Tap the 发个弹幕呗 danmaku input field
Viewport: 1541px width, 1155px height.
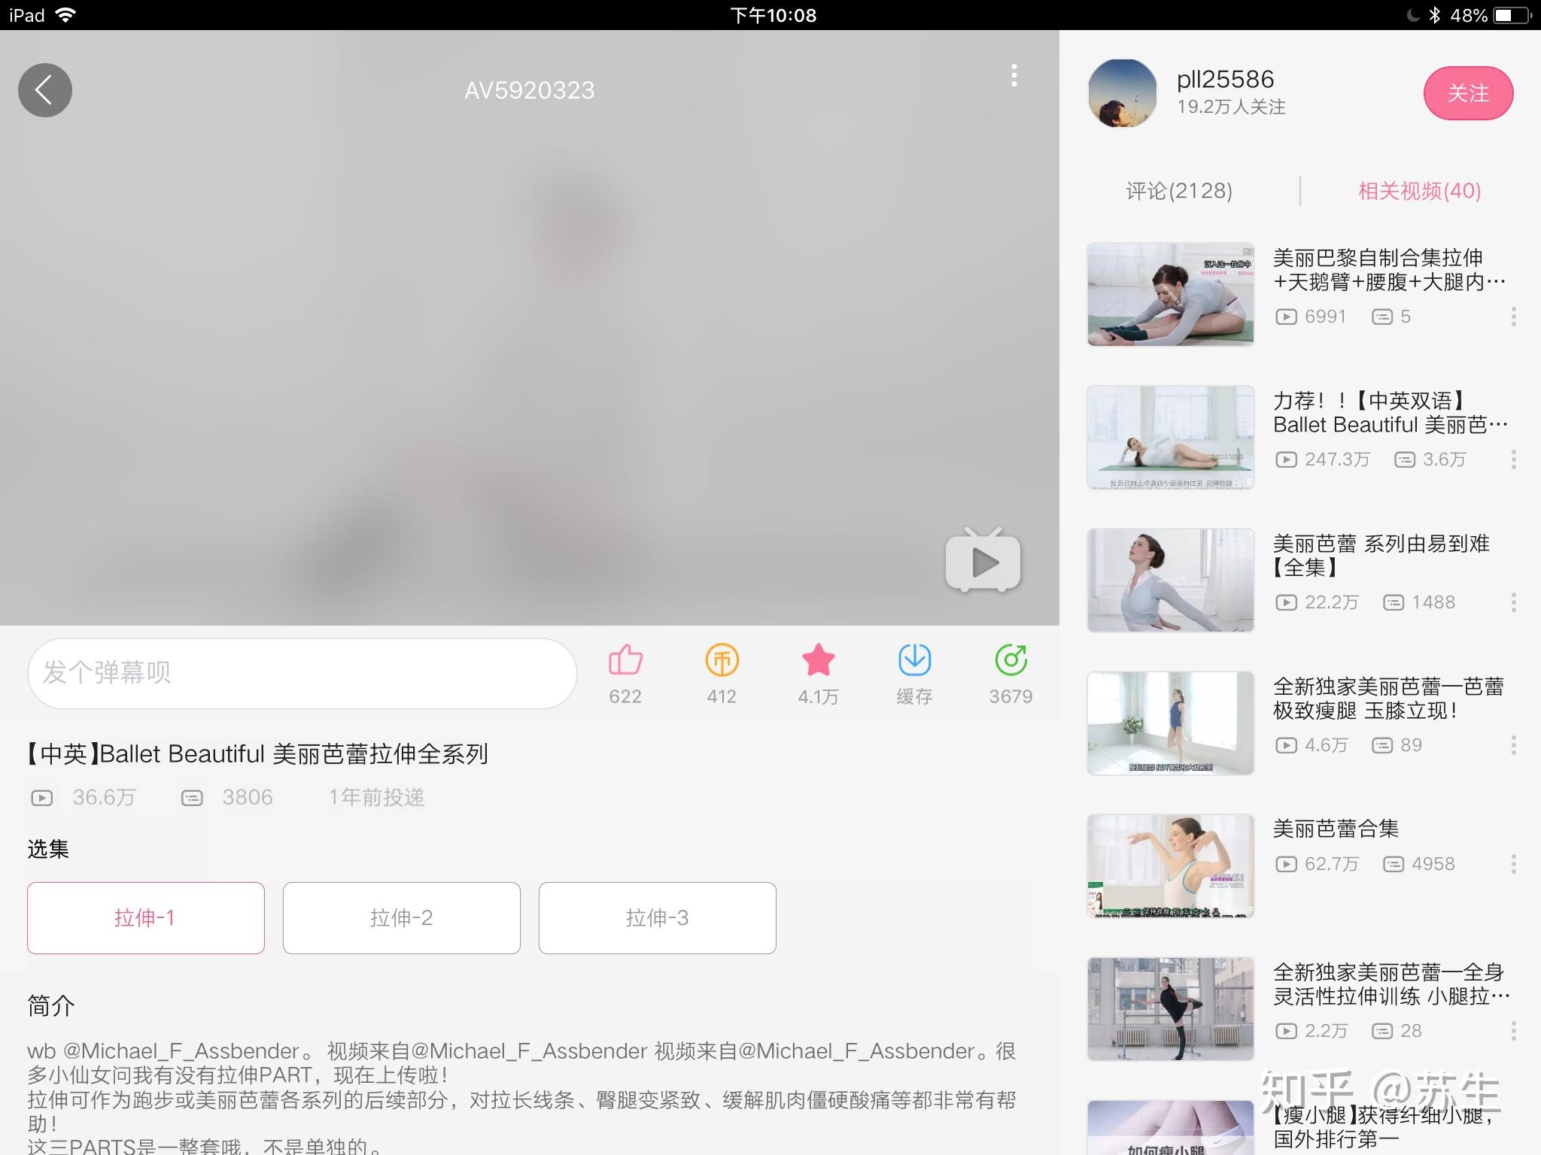[302, 673]
